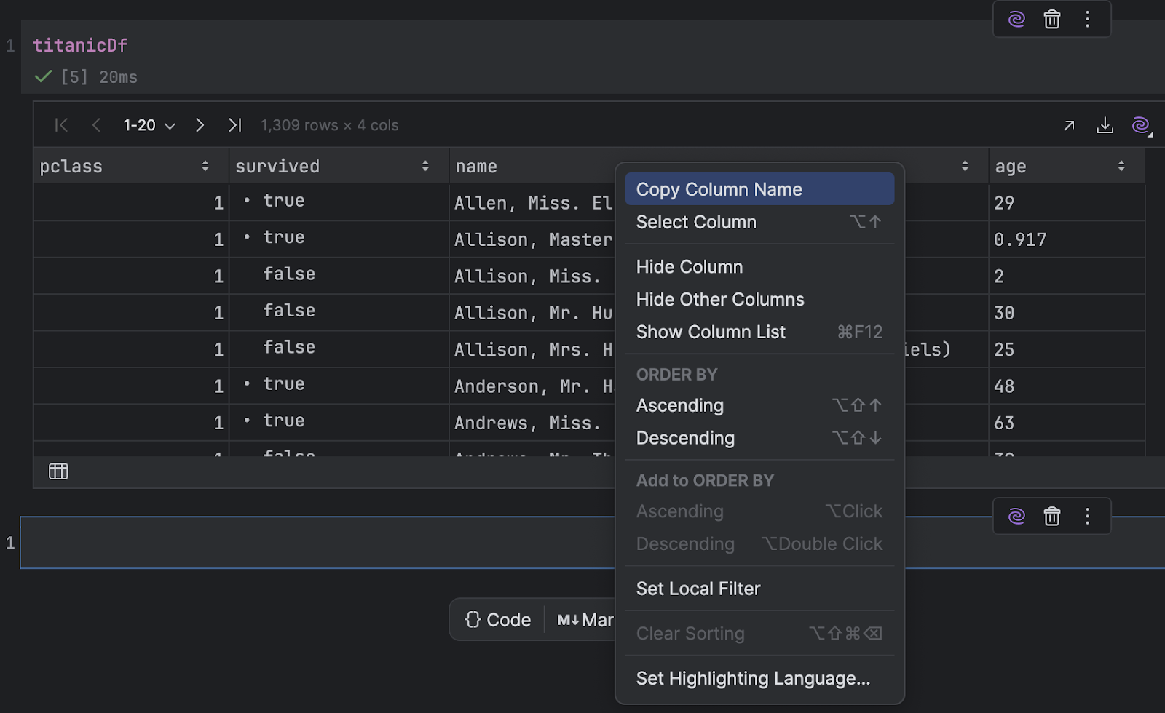Image resolution: width=1165 pixels, height=713 pixels.
Task: Sort by the pclass column arrows
Action: [205, 166]
